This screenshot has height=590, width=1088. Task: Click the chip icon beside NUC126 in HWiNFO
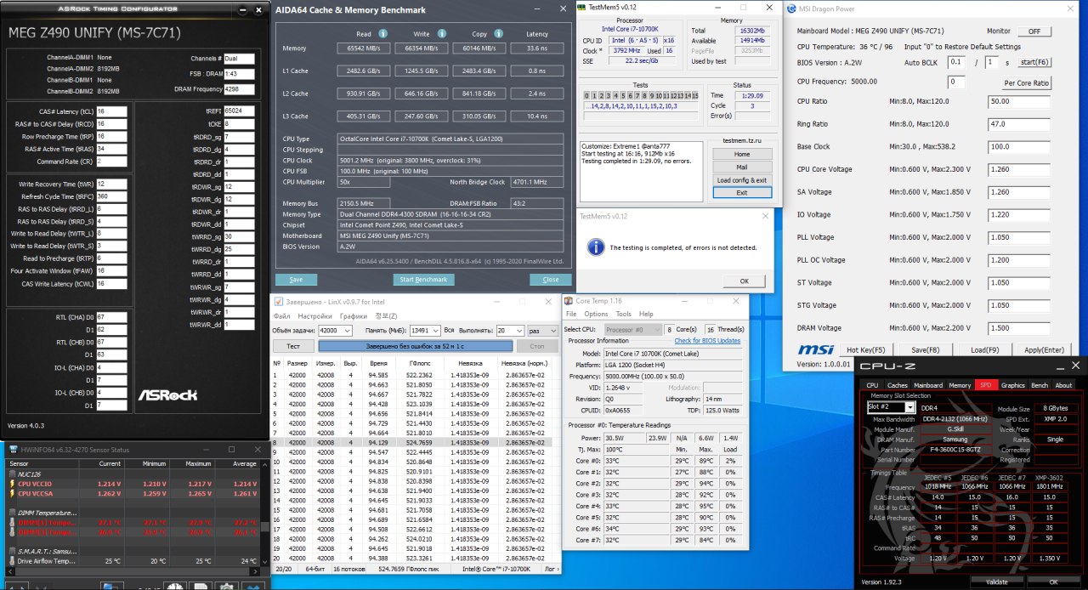[12, 474]
